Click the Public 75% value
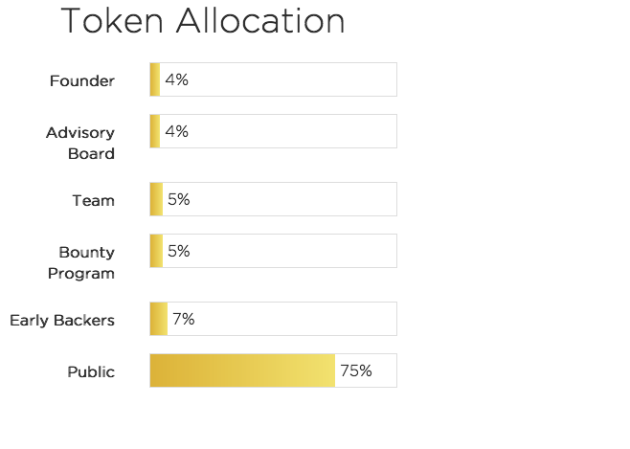 [355, 370]
